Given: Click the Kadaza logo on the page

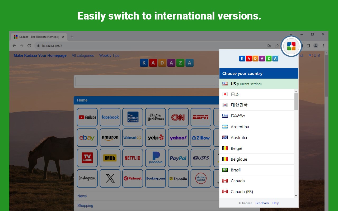Looking at the screenshot, I should [x=167, y=63].
